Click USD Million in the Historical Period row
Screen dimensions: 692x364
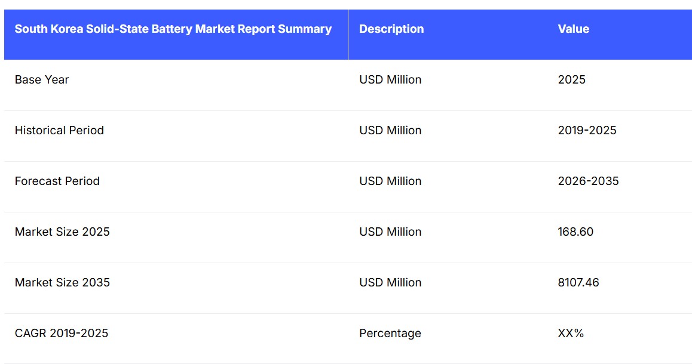[x=390, y=131]
